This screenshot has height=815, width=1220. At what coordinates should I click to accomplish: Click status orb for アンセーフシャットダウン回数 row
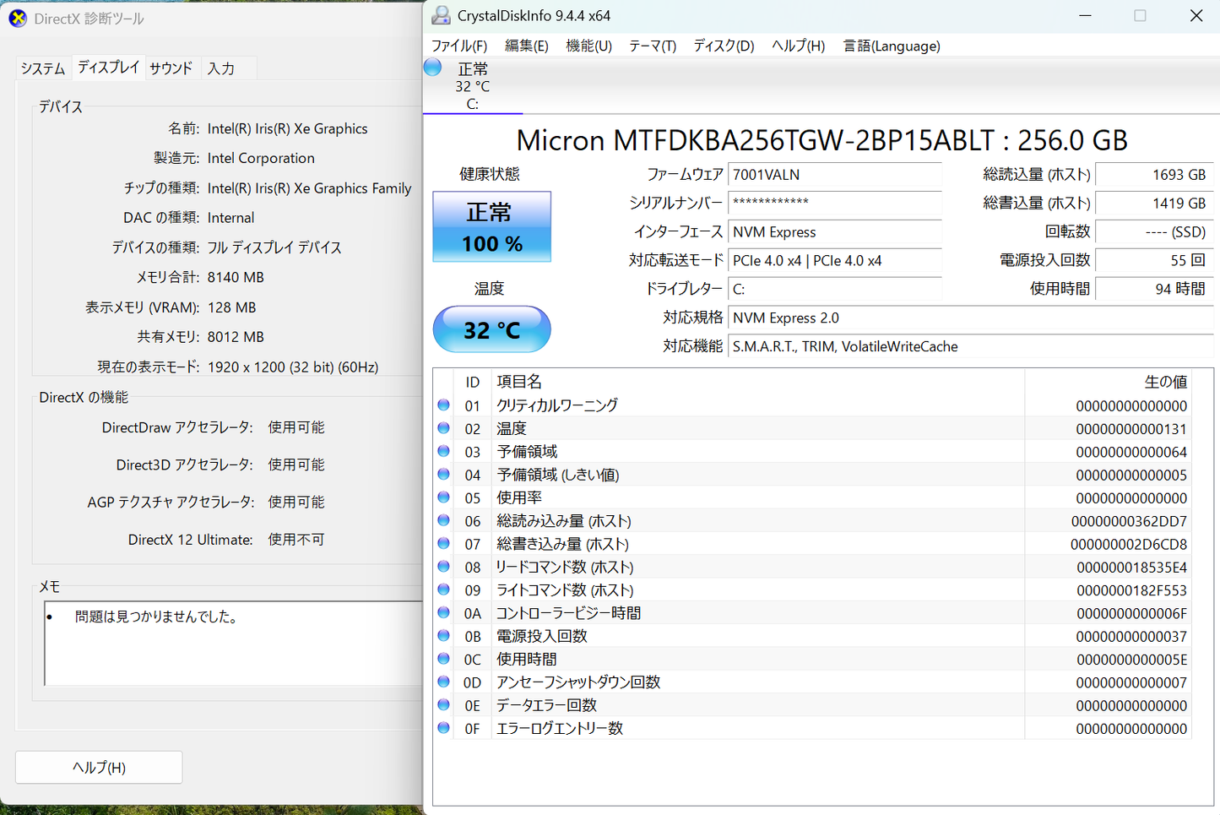443,682
